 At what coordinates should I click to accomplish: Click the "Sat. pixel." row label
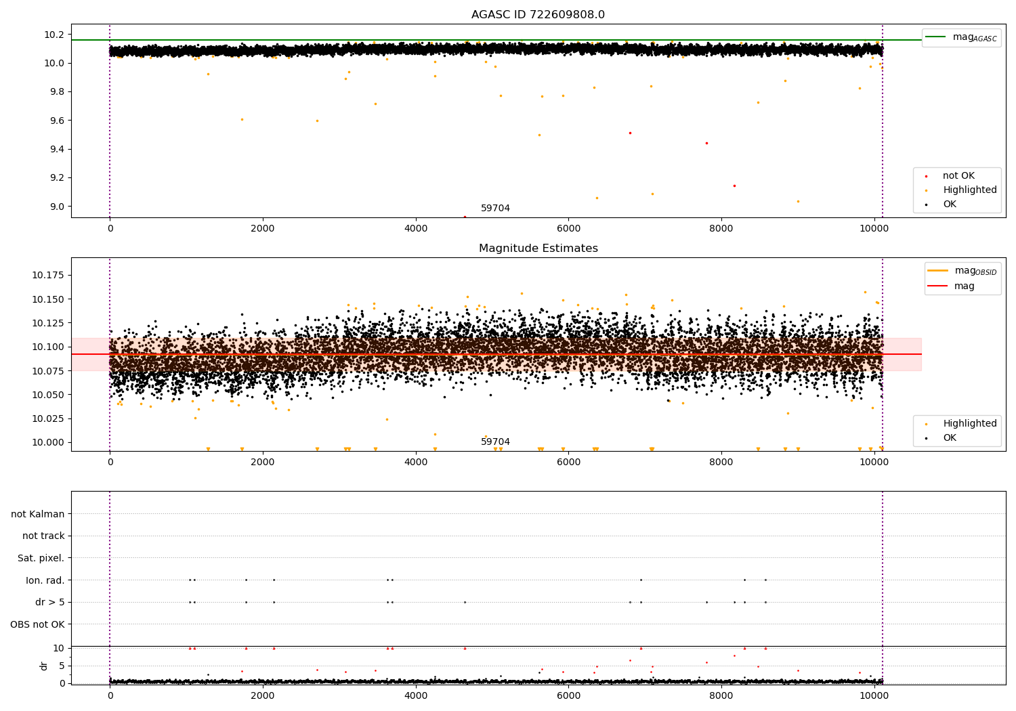[41, 559]
